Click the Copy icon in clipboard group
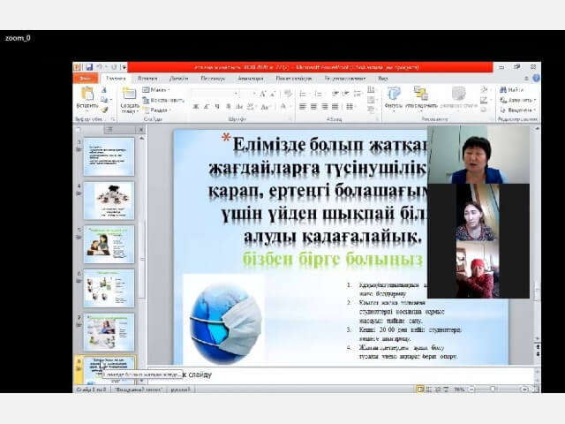The width and height of the screenshot is (565, 424). pyautogui.click(x=104, y=100)
